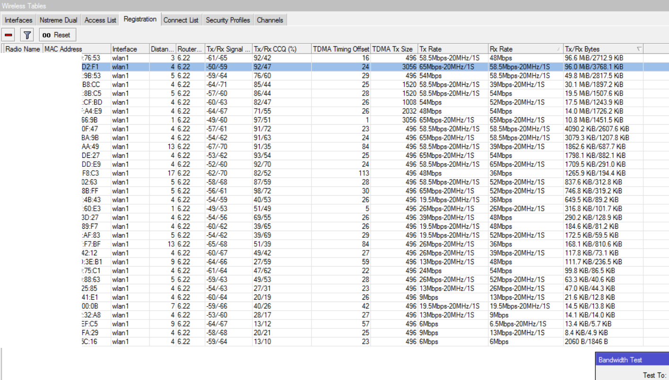
Task: Sort by Tx/Rx Signal column header
Action: pos(229,49)
